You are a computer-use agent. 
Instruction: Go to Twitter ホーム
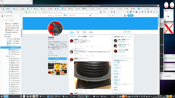tap(50, 16)
